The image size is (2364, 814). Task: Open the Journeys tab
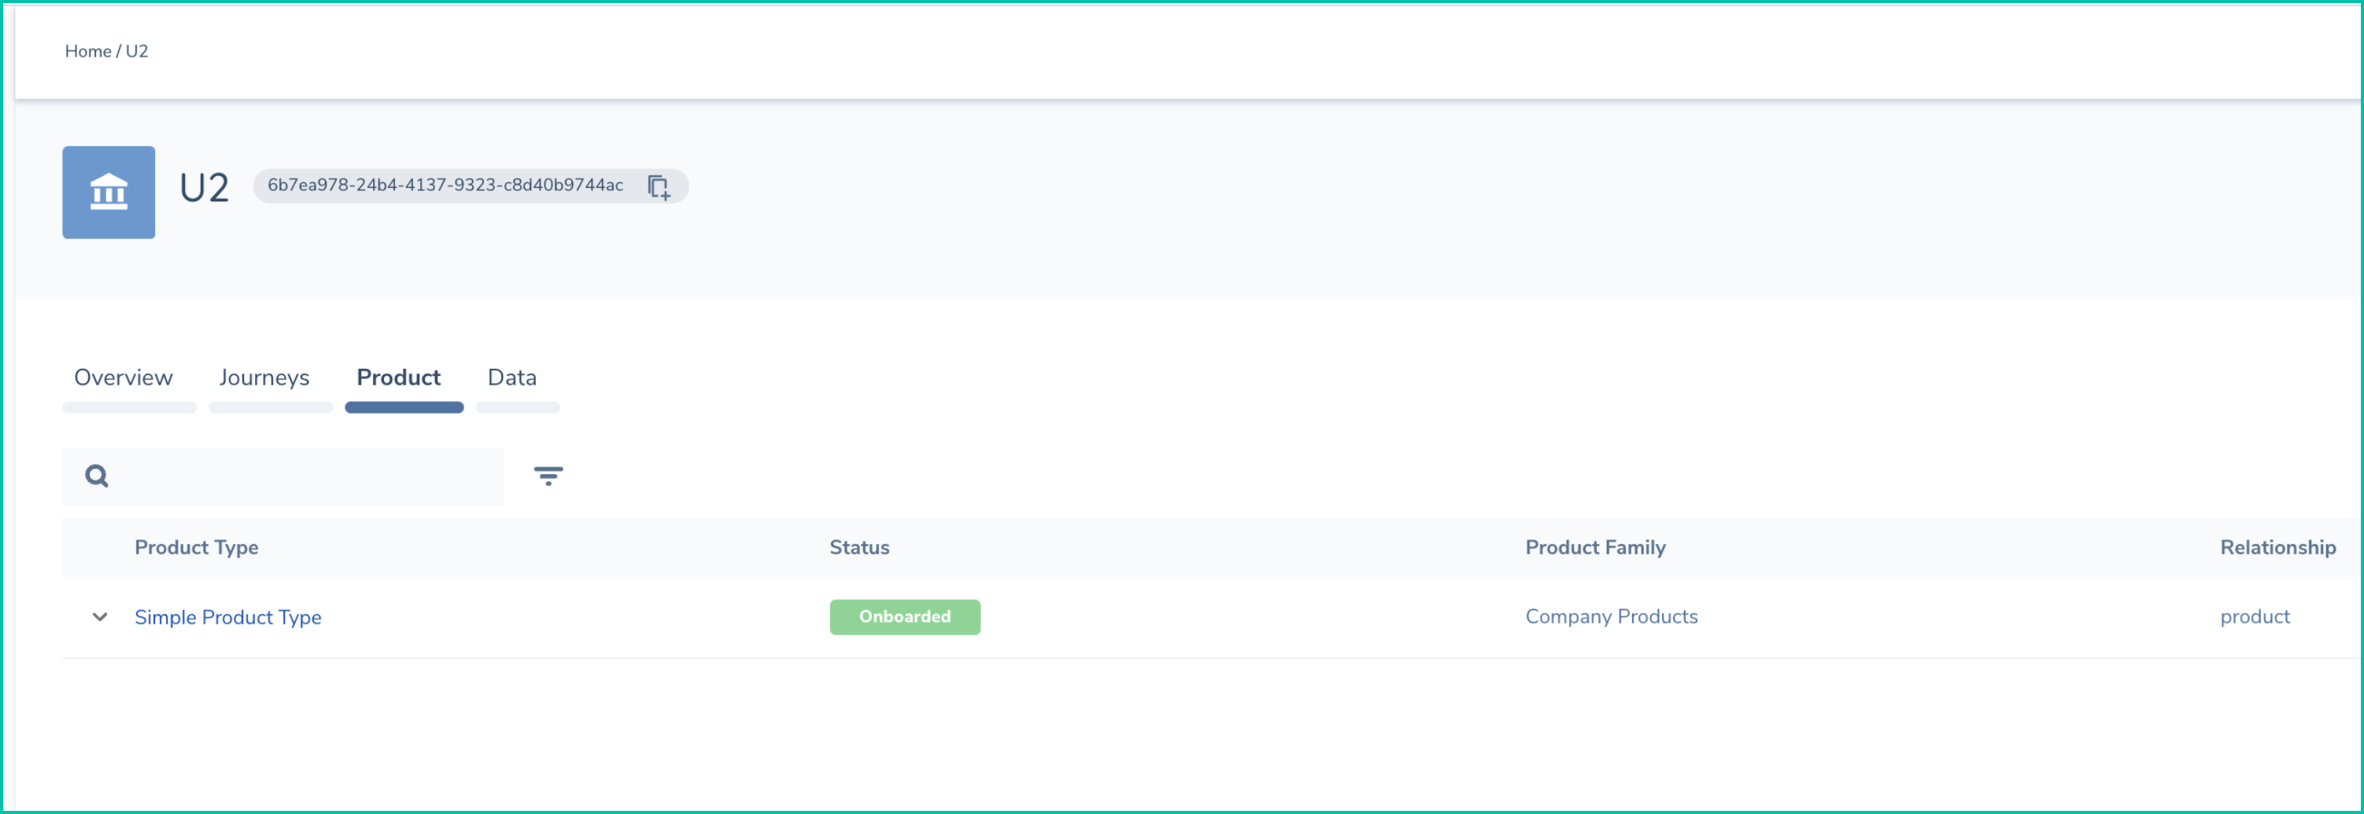coord(264,378)
